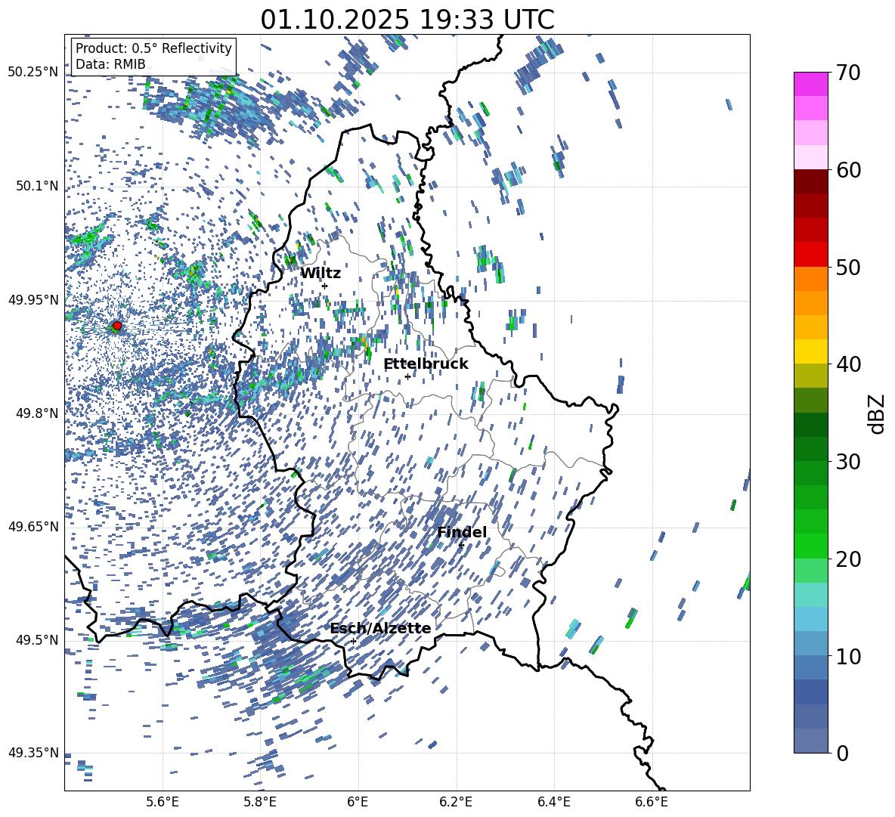This screenshot has height=817, width=895.
Task: Click the 49.35°N latitude label
Action: click(33, 753)
